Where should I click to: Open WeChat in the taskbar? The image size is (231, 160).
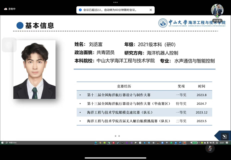coord(109,143)
